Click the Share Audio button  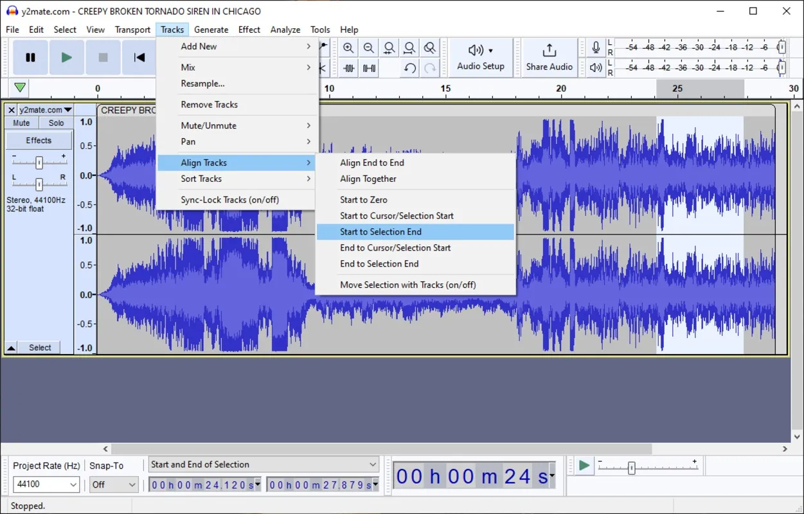[549, 58]
